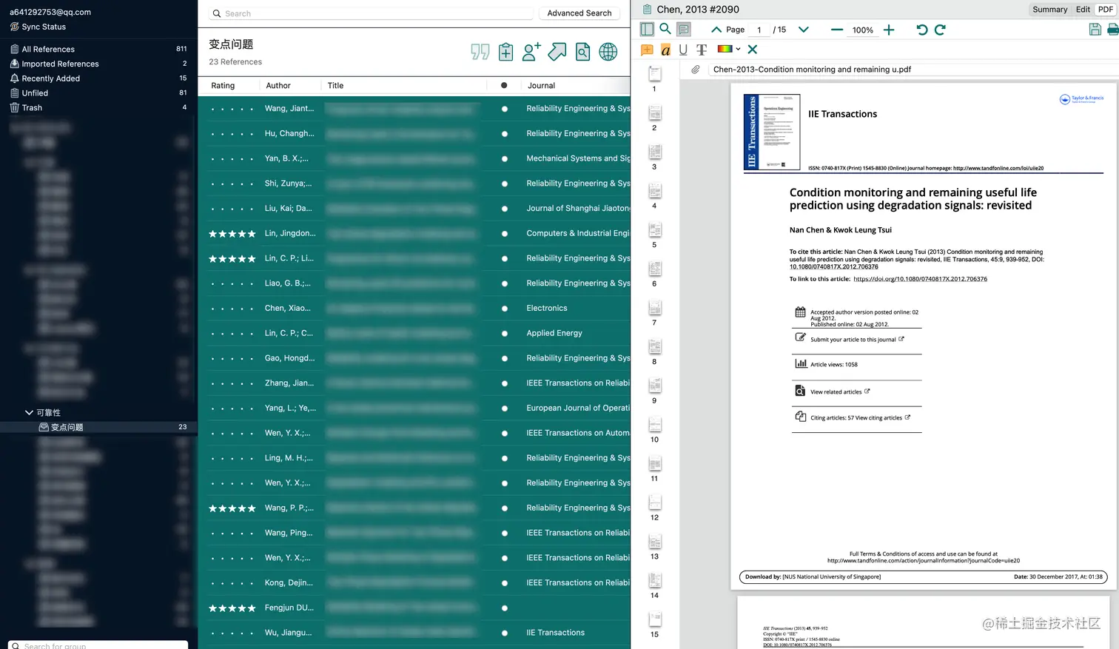The image size is (1119, 649).
Task: Toggle read status for Chen, Xiao... row
Action: tap(505, 309)
